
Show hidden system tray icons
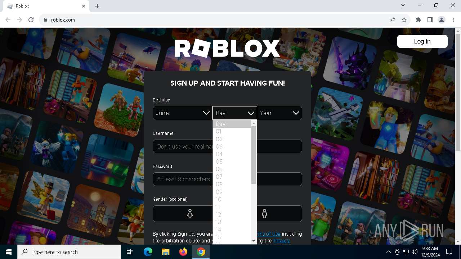click(x=388, y=252)
